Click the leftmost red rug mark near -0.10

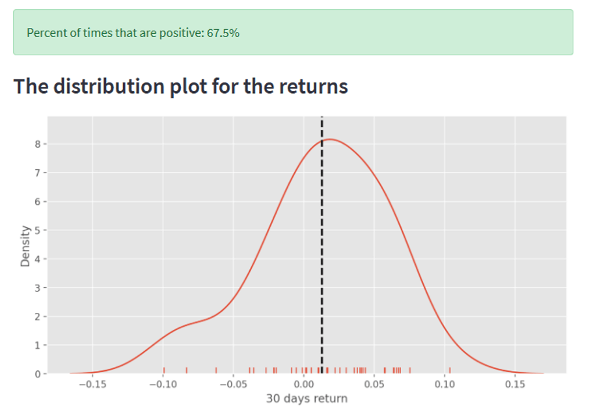[164, 370]
